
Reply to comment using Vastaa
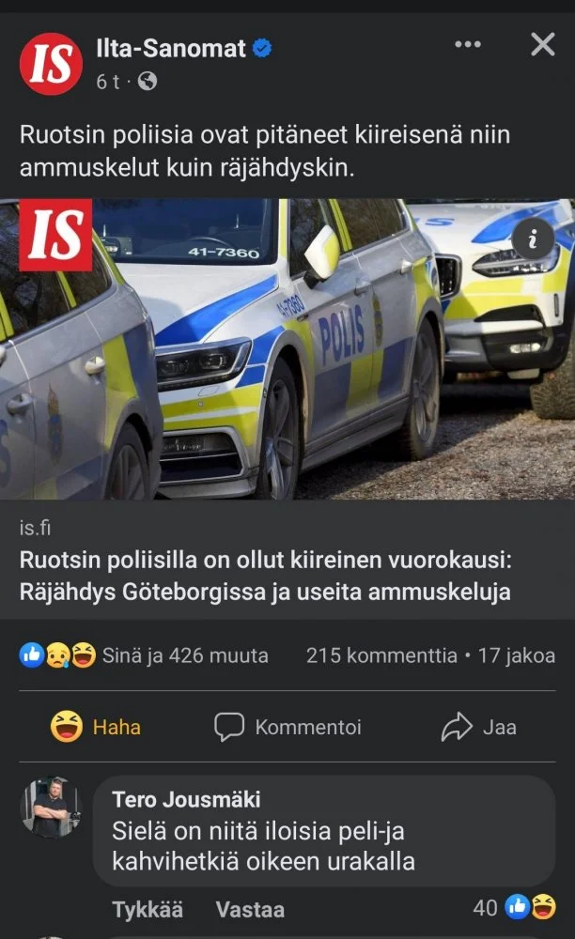click(x=250, y=910)
